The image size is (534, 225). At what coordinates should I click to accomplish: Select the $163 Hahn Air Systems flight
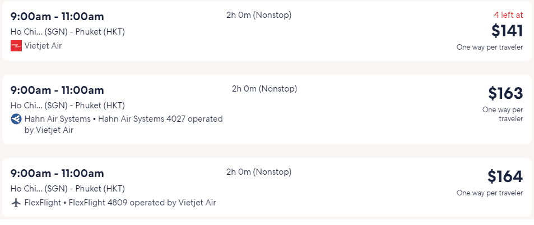267,109
